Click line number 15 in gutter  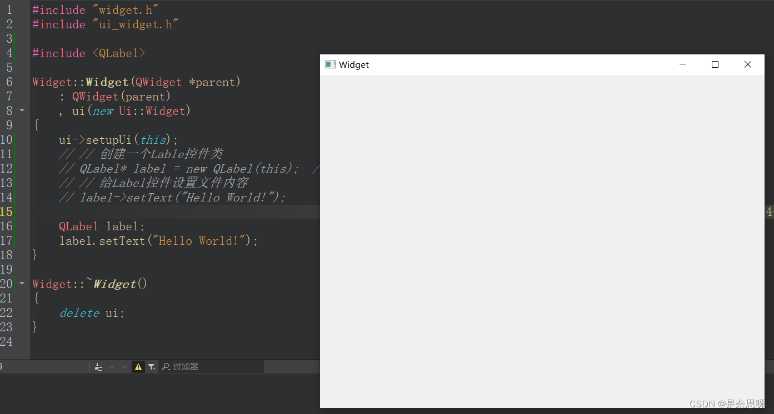[7, 211]
